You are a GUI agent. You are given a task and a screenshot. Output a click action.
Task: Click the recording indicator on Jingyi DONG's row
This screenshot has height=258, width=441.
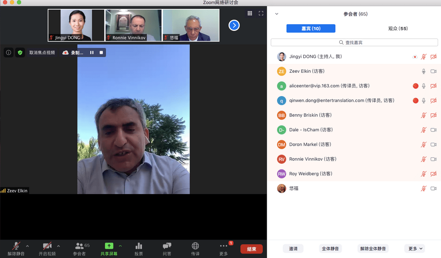click(x=415, y=57)
